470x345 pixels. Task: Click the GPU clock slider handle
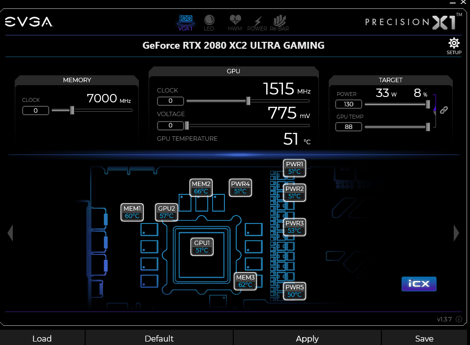point(248,101)
